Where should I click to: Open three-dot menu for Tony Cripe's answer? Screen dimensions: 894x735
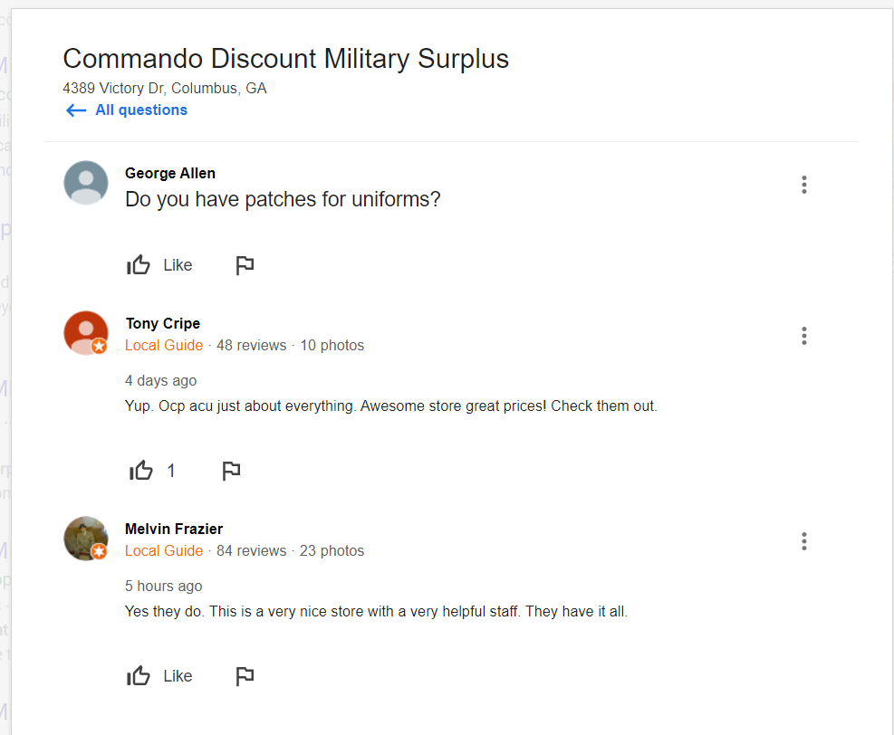click(803, 336)
